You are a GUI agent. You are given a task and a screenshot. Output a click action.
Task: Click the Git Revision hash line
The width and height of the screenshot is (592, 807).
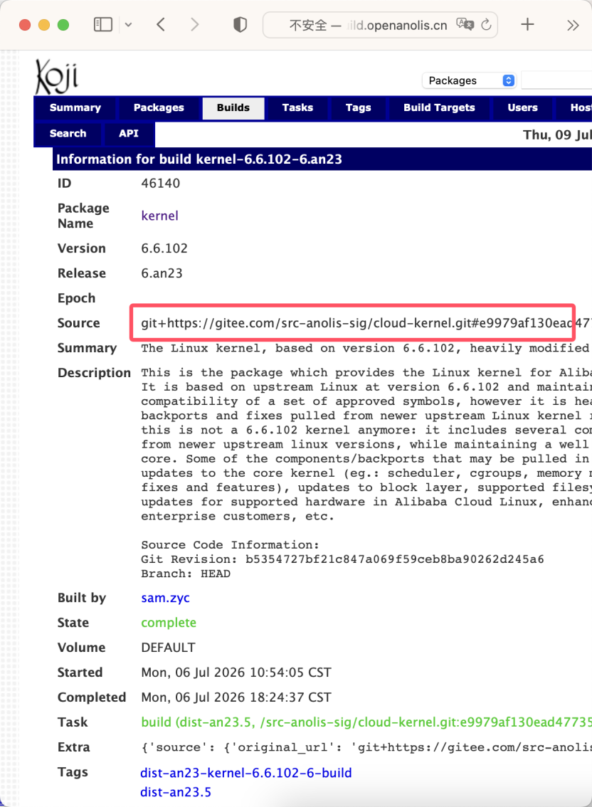tap(342, 559)
